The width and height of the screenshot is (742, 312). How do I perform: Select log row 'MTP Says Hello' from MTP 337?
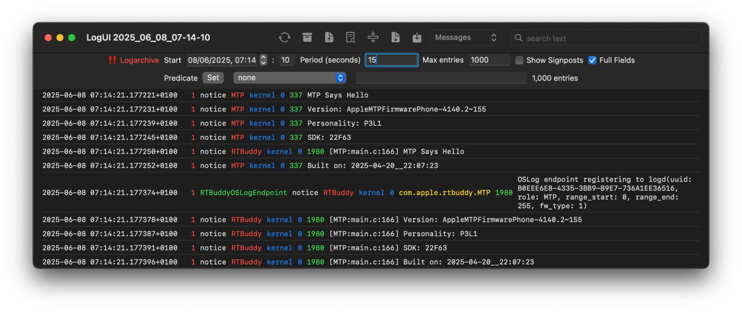[x=370, y=95]
